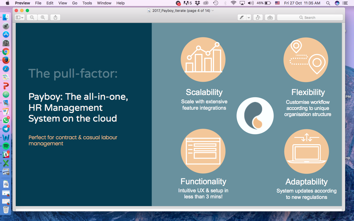Switch to Firefox in the Dock
This screenshot has height=221, width=354.
point(6,60)
